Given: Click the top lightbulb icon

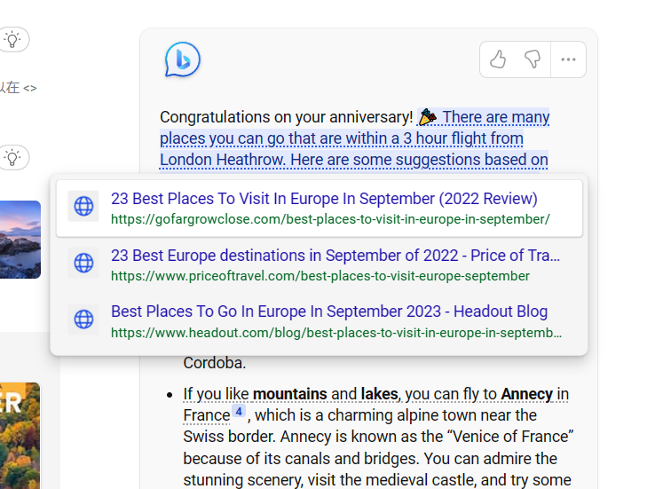Looking at the screenshot, I should (12, 39).
